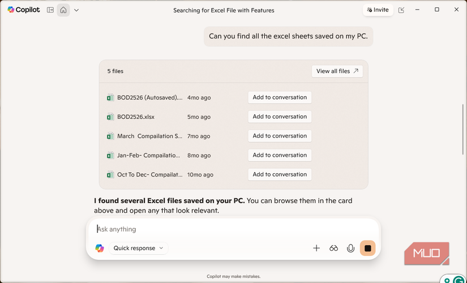Expand the chevron next to home icon

click(x=76, y=10)
